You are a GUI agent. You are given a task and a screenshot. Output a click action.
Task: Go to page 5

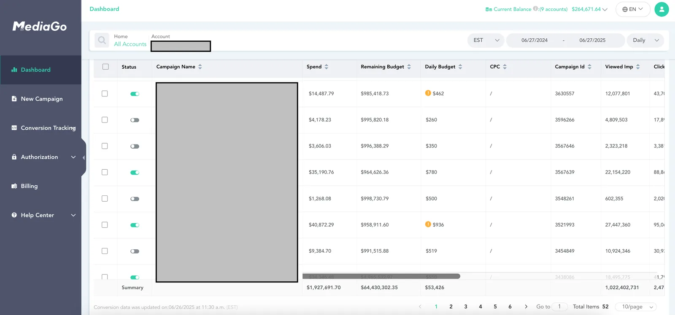495,307
